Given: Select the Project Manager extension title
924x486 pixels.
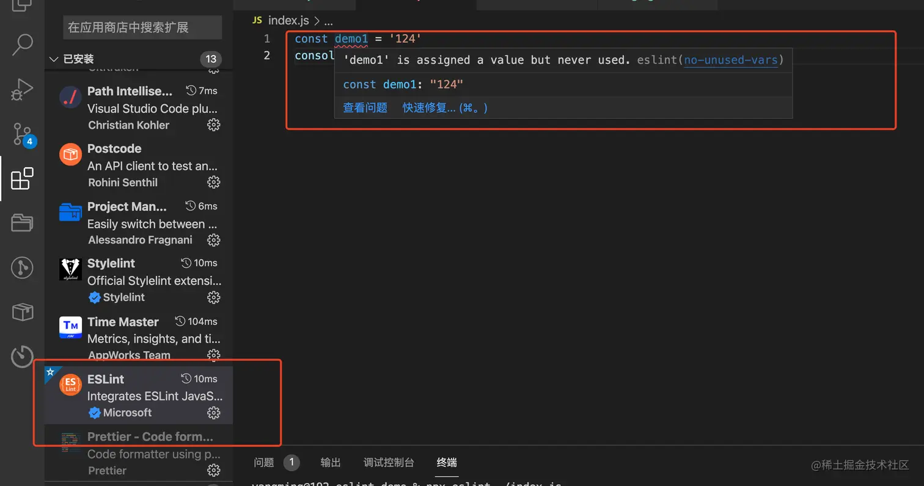Looking at the screenshot, I should point(127,206).
